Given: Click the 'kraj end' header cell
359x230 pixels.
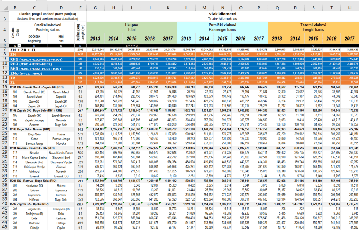Looking at the screenshot, I should tap(61, 39).
